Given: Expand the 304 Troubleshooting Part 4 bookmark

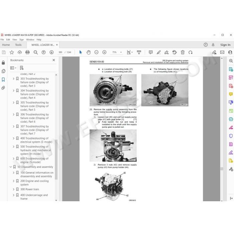Looking at the screenshot, I should 13,91.
